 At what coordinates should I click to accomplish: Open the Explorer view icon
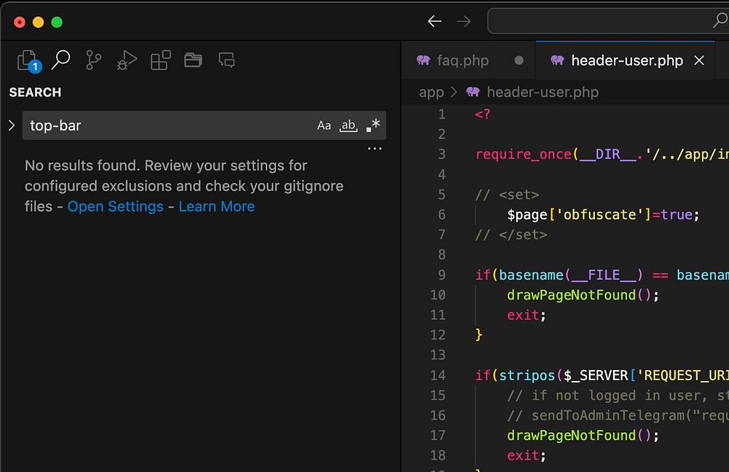tap(28, 60)
